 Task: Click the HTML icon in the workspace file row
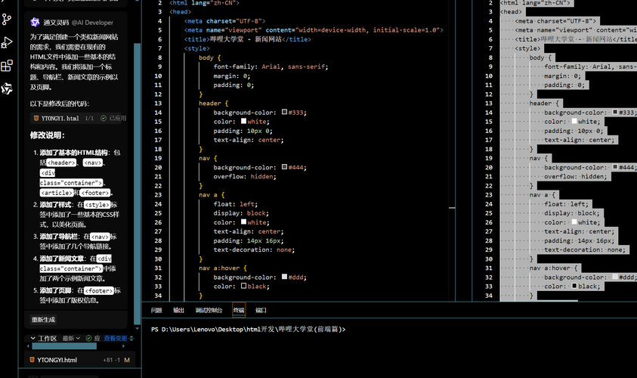coord(32,360)
